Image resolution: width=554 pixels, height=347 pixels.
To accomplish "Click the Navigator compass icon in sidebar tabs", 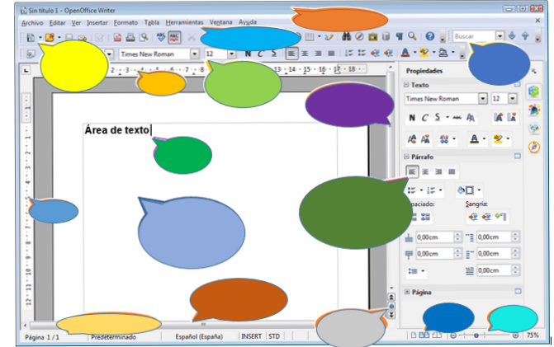I will (533, 146).
